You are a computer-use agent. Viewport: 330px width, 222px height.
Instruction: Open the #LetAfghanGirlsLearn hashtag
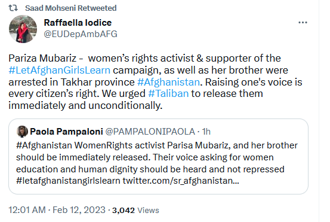tap(59, 70)
